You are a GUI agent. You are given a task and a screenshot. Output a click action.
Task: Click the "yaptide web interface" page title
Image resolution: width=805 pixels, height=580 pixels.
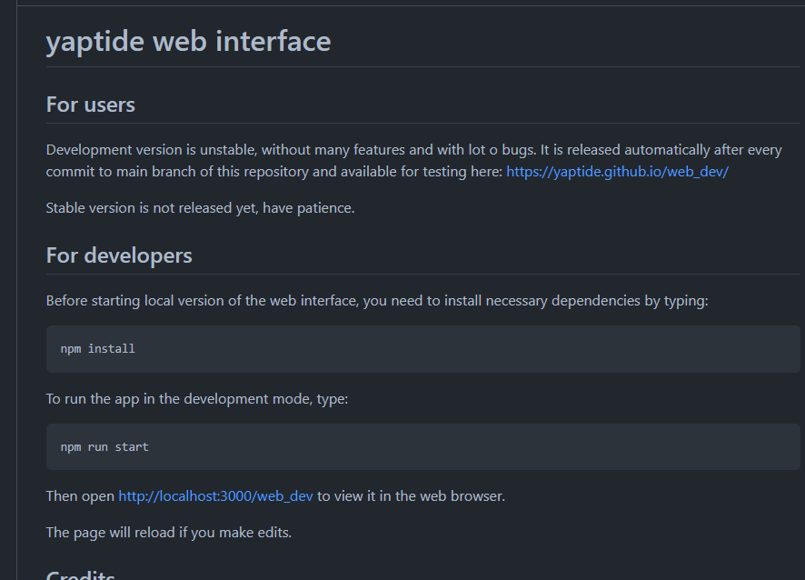click(x=188, y=41)
